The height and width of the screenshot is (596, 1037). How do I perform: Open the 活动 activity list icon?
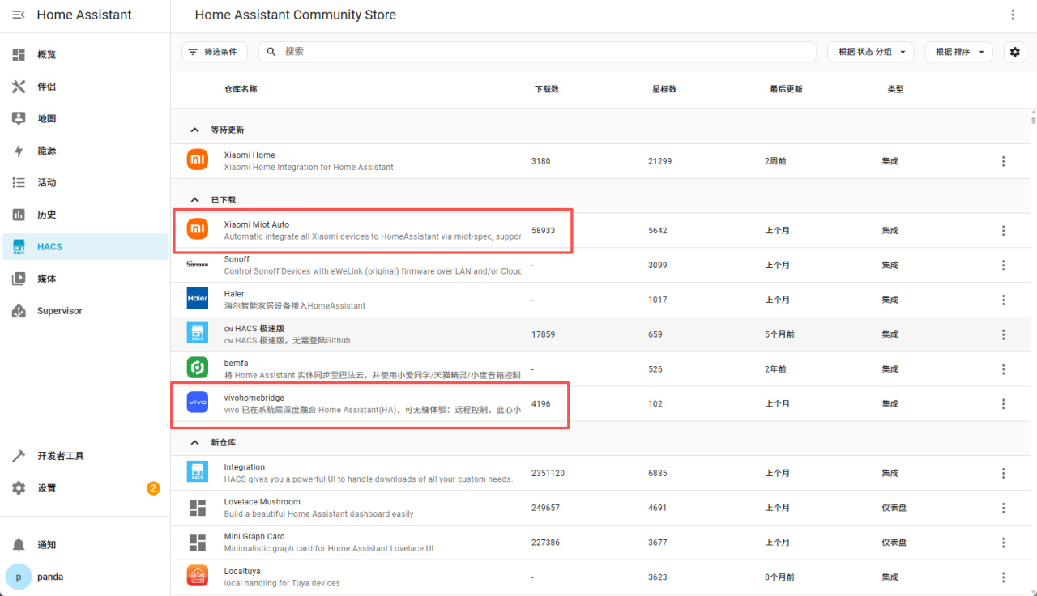19,182
